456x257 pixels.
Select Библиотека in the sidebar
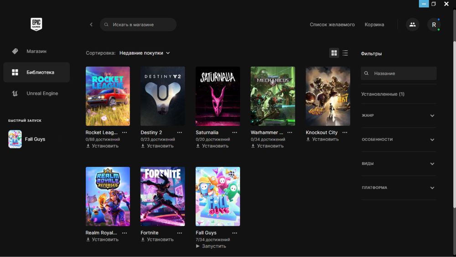tap(36, 72)
